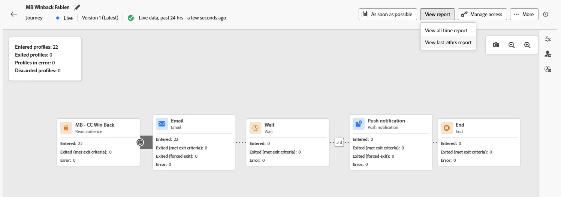Click the Journey breadcrumb label
Viewport: 561px width, 197px height.
point(34,18)
